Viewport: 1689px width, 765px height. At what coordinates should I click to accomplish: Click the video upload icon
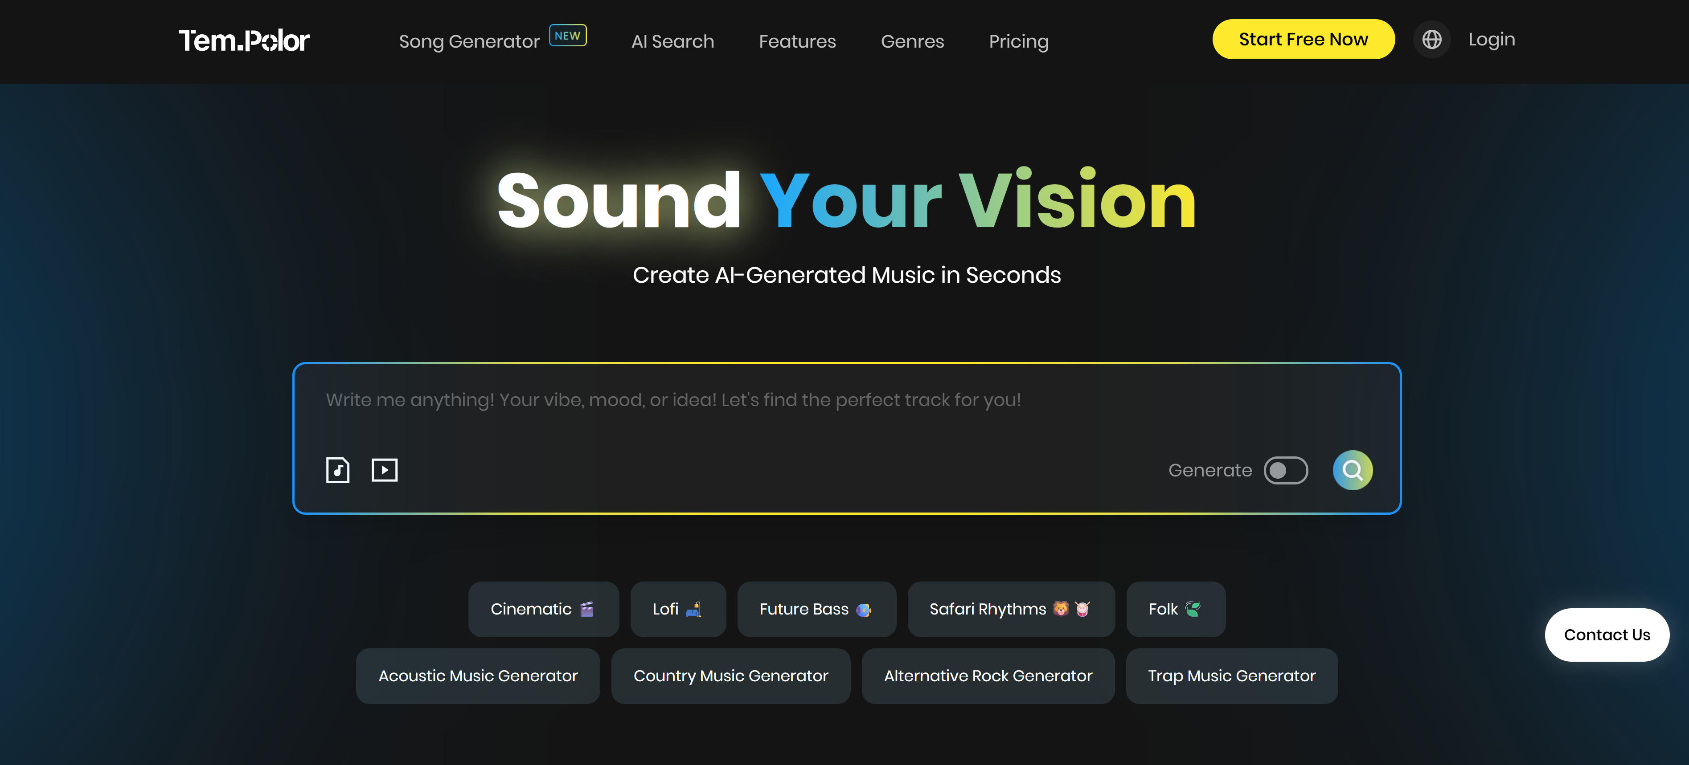385,470
